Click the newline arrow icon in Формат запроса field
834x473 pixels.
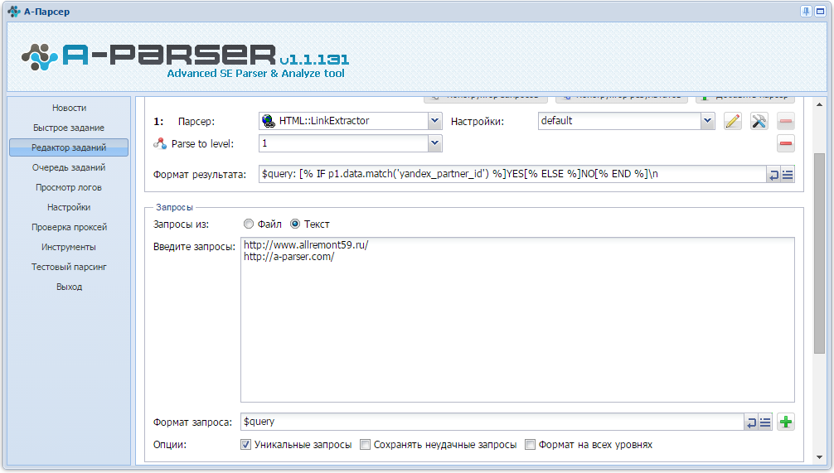coord(751,422)
